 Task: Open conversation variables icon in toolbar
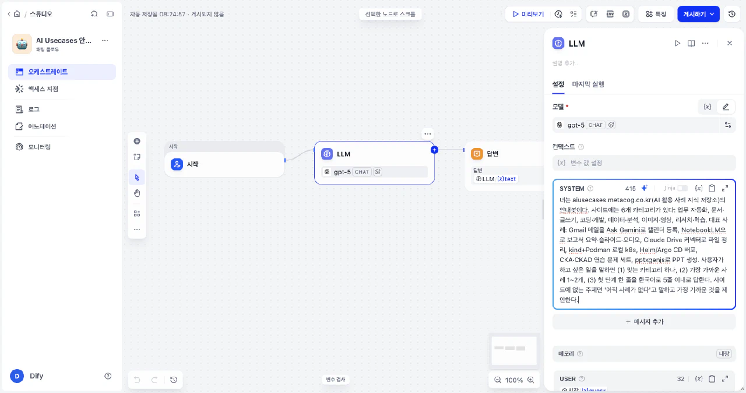[594, 14]
